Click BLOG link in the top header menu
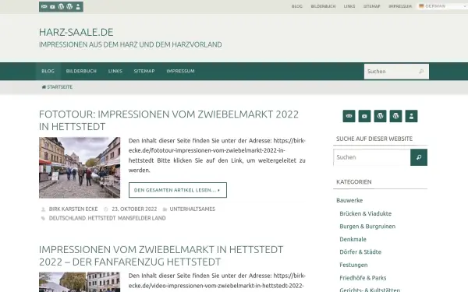Screen dimensions: 468x292 pos(297,6)
